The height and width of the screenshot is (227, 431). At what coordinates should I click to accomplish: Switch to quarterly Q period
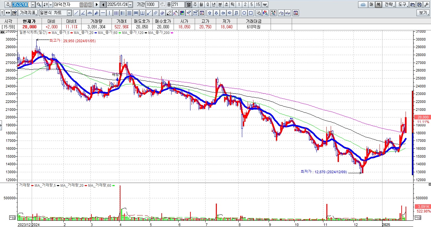[x=208, y=5]
